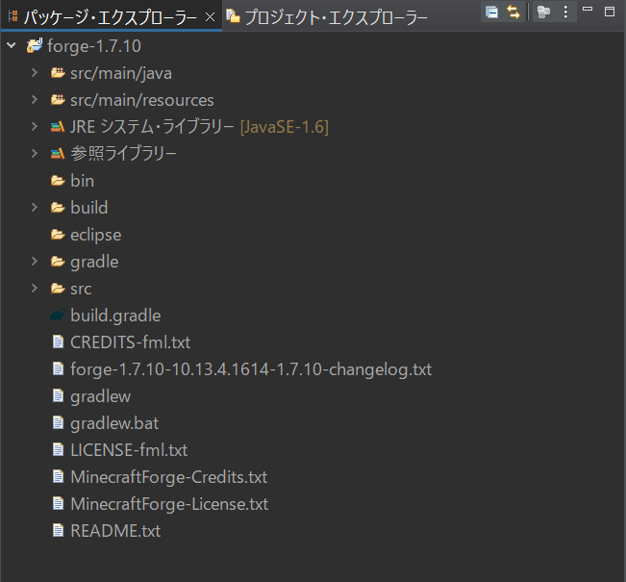Collapse the forge-1.7.10 project node
Viewport: 626px width, 582px height.
point(12,45)
